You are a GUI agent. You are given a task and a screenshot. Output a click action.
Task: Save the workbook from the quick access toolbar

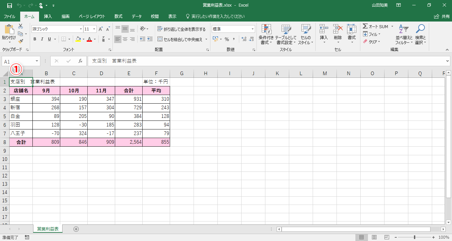pos(10,5)
